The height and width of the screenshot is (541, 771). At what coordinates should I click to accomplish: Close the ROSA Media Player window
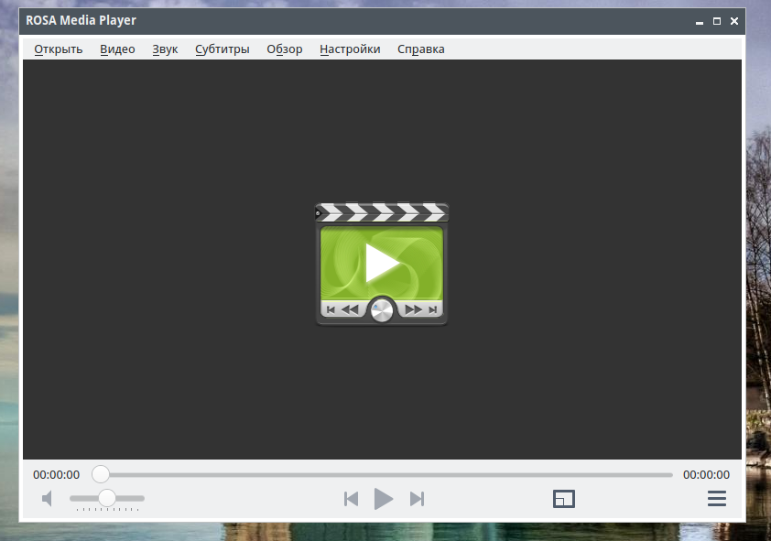734,21
